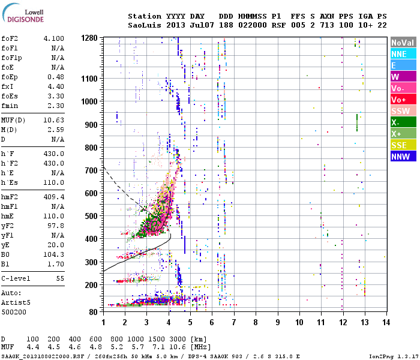Image resolution: width=420 pixels, height=360 pixels.
Task: Select the NNW blue legend swatch
Action: [403, 157]
